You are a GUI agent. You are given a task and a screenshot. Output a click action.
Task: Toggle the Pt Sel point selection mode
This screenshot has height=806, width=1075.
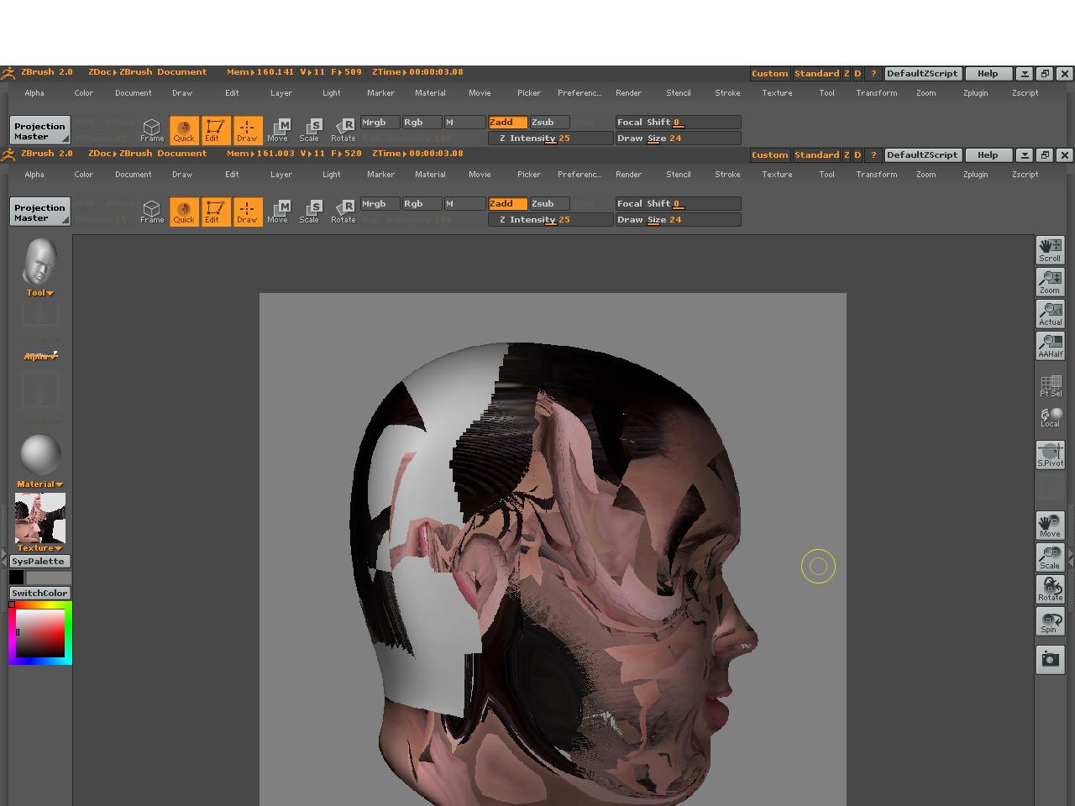pyautogui.click(x=1050, y=385)
